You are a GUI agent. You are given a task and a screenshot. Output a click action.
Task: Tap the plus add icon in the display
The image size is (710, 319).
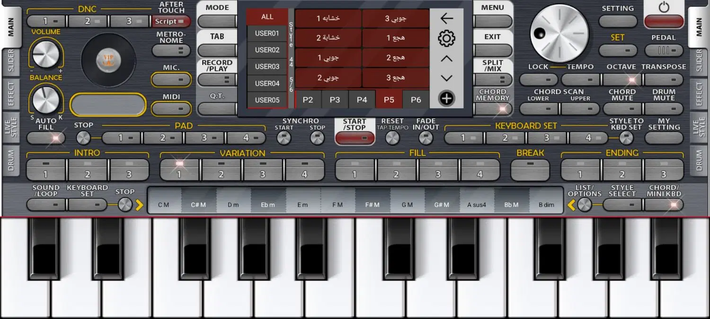click(x=446, y=98)
